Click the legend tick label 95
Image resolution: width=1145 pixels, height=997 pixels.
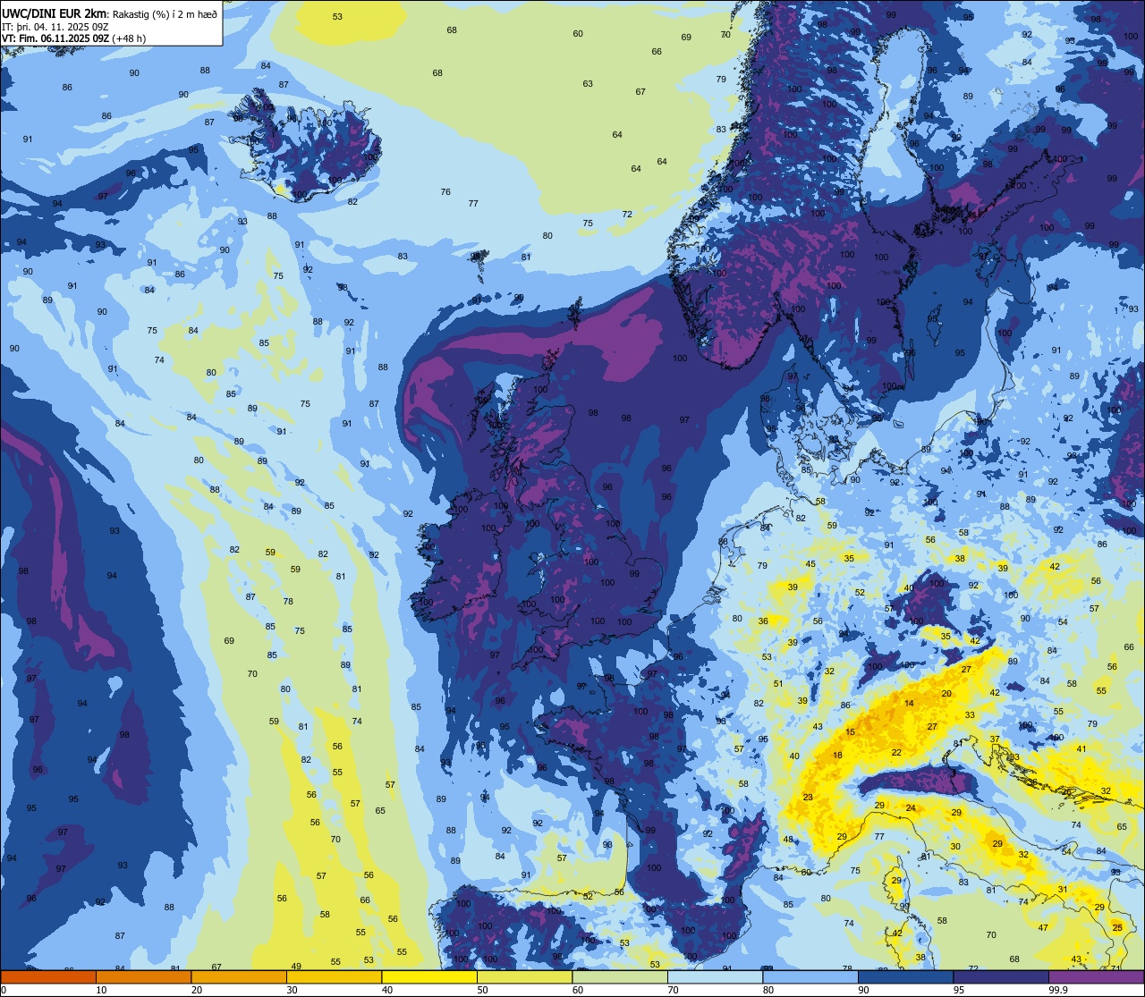(959, 990)
